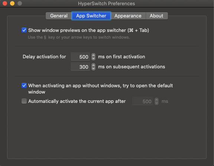Click the first activation delay field showing 500
Viewport: 214px width, 166px height.
point(80,56)
